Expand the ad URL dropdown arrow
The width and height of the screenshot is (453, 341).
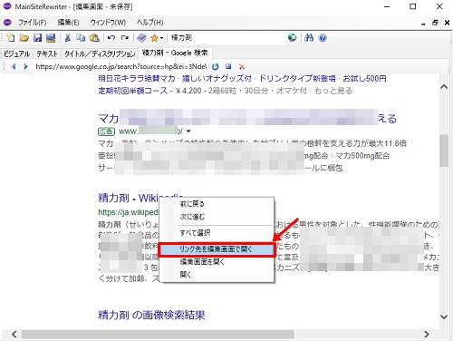[188, 132]
